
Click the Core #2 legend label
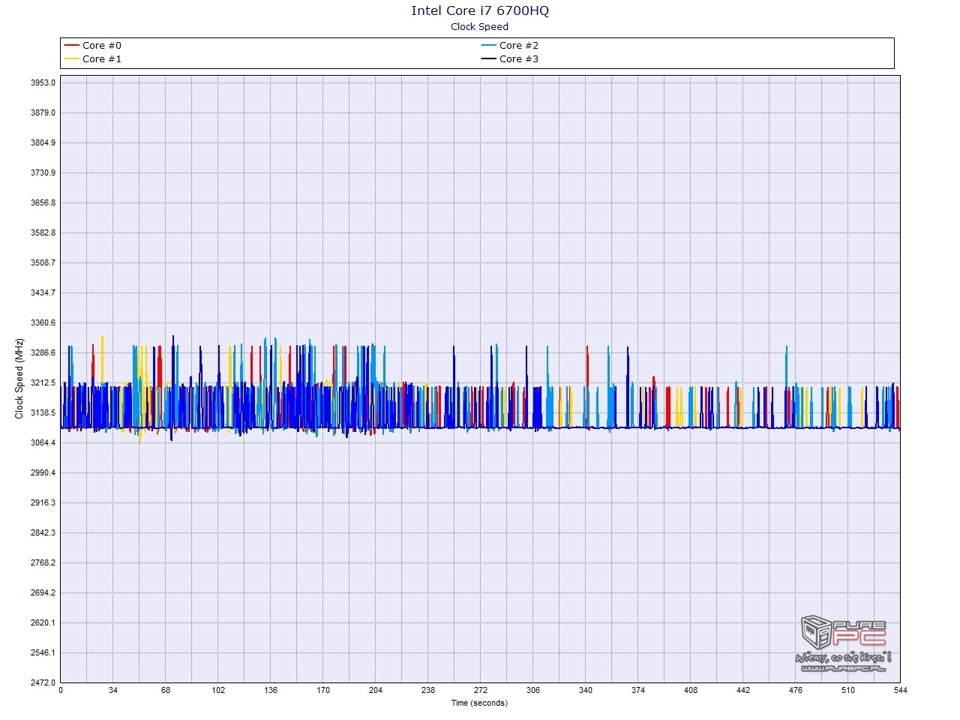(x=519, y=46)
